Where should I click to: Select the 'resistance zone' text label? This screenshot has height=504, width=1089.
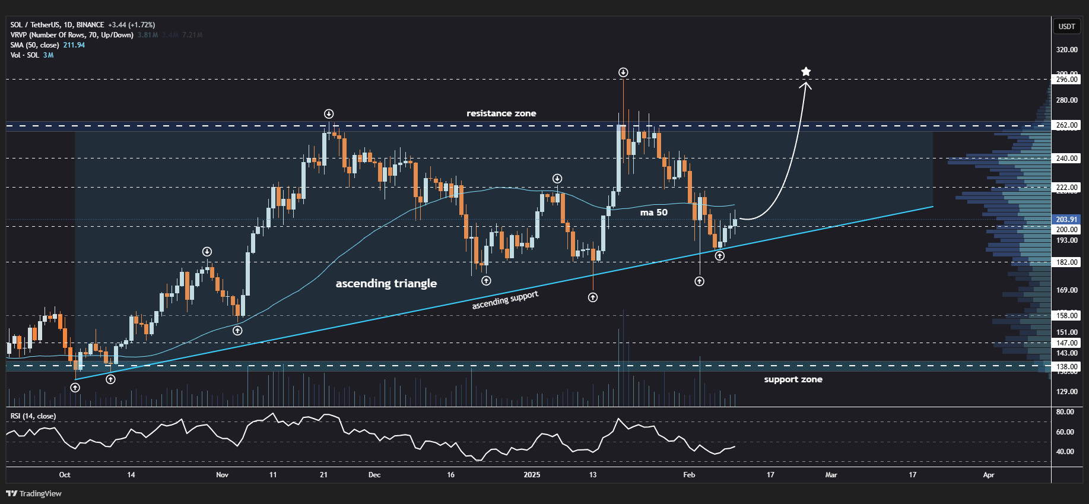point(501,113)
